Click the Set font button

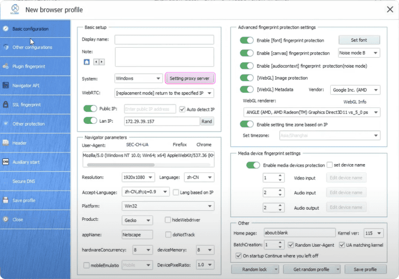coord(359,40)
